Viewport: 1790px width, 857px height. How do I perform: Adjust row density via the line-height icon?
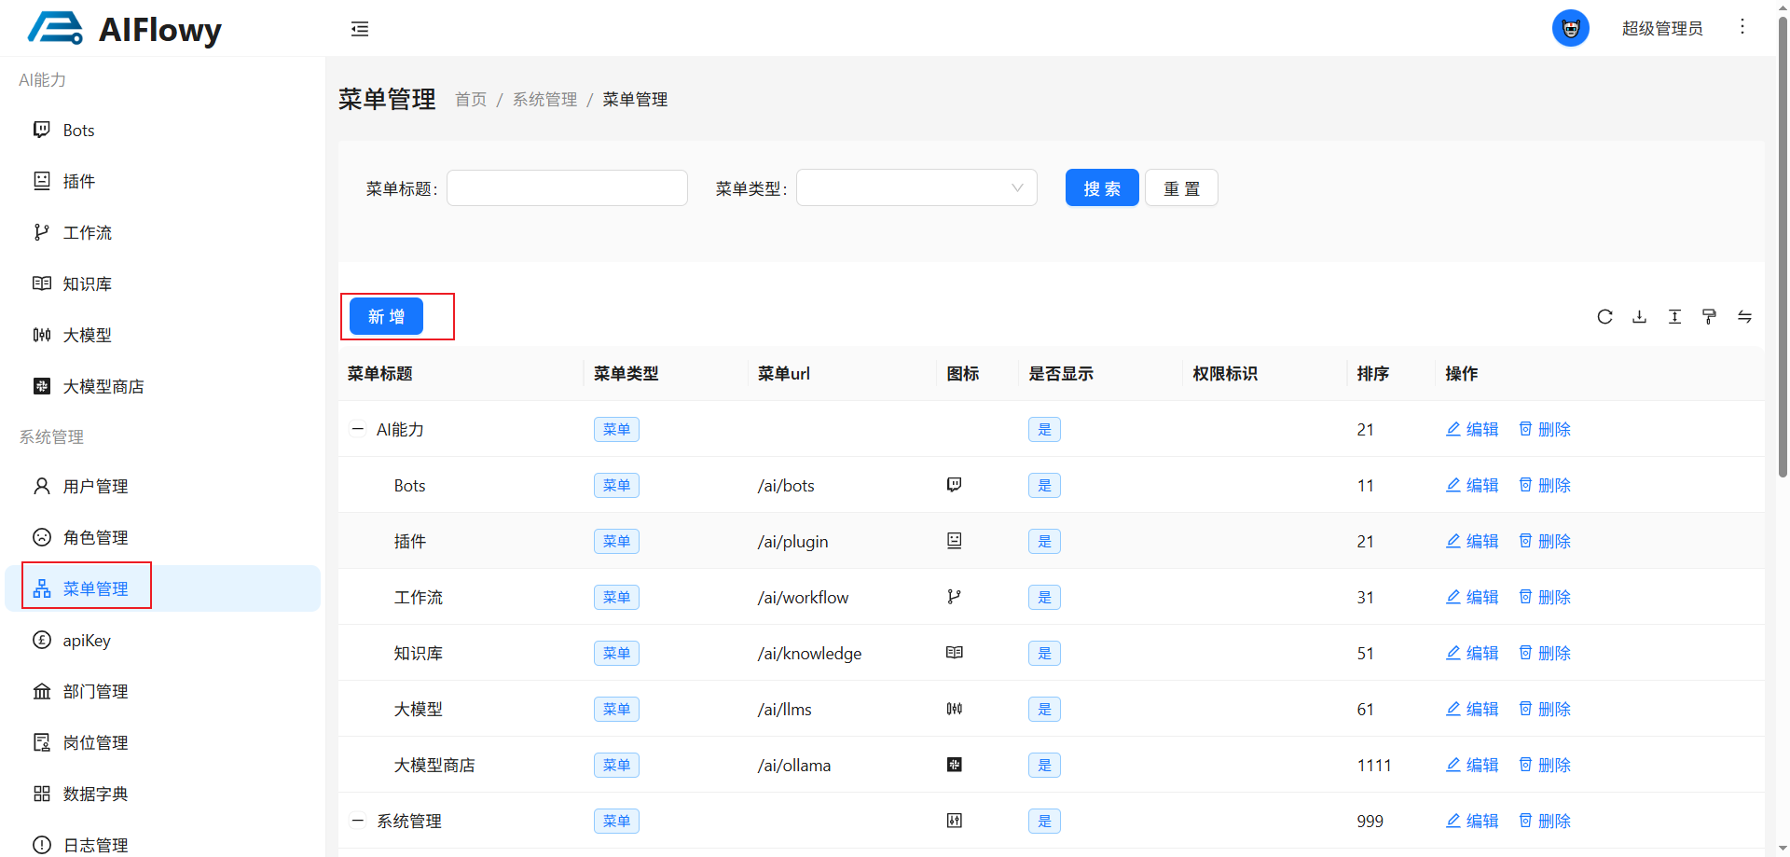click(x=1674, y=317)
